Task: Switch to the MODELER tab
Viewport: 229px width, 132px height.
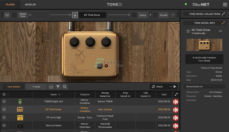Action: click(x=30, y=5)
